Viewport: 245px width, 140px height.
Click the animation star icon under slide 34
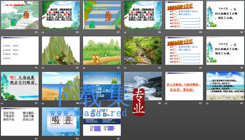coord(125,68)
